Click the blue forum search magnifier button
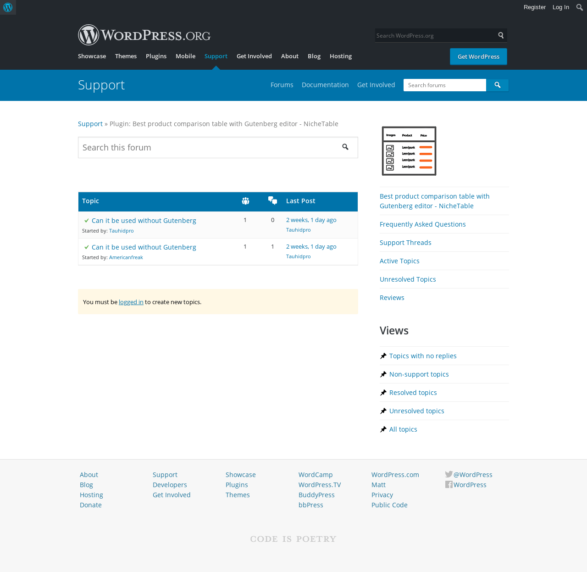 (497, 85)
